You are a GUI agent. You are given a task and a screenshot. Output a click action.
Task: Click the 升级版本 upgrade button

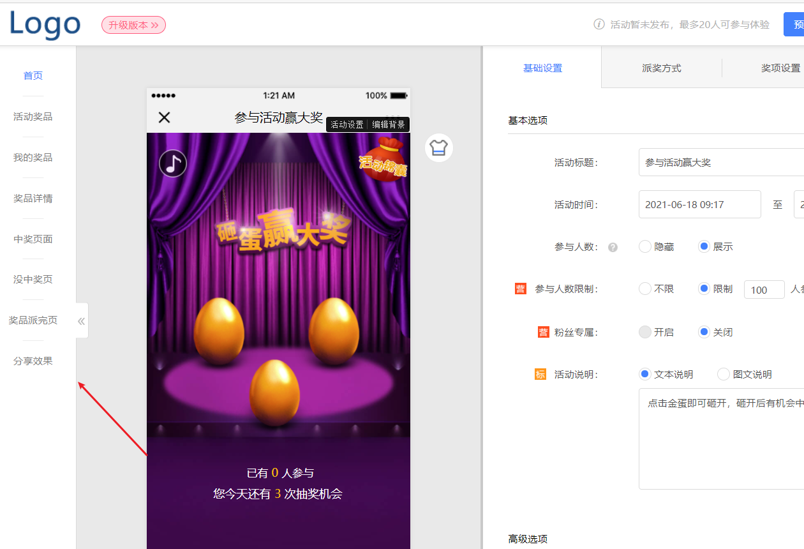(133, 24)
